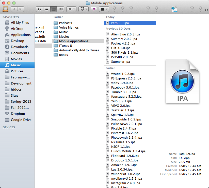The width and height of the screenshot is (209, 188).
Task: Open htdocs folder in sidebar
Action: [17, 89]
